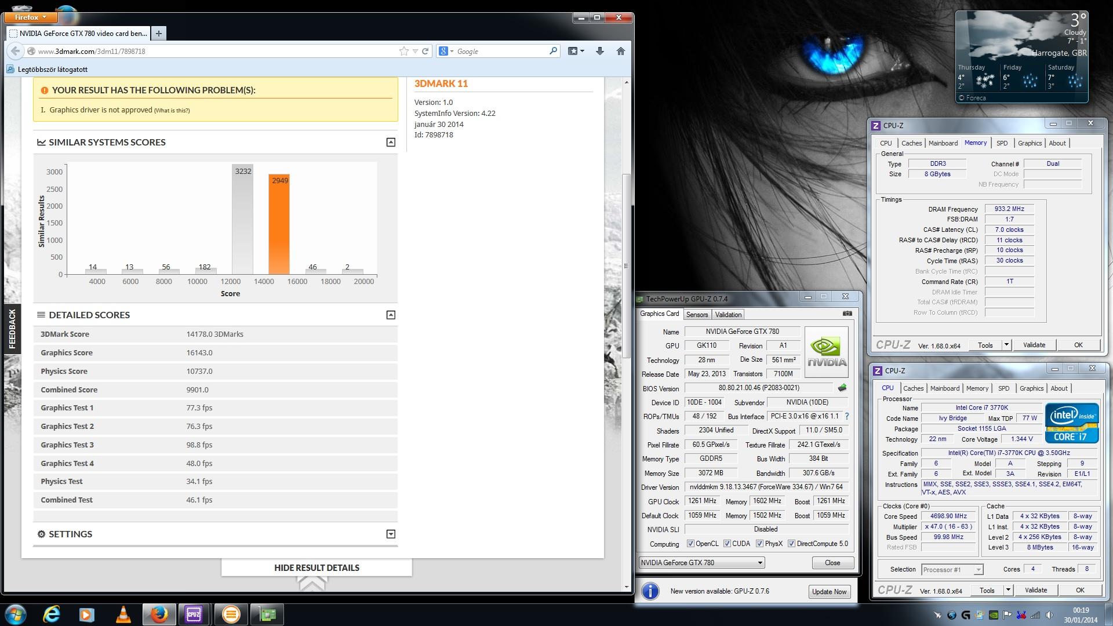
Task: Click the Bus Interface question mark
Action: coord(846,416)
